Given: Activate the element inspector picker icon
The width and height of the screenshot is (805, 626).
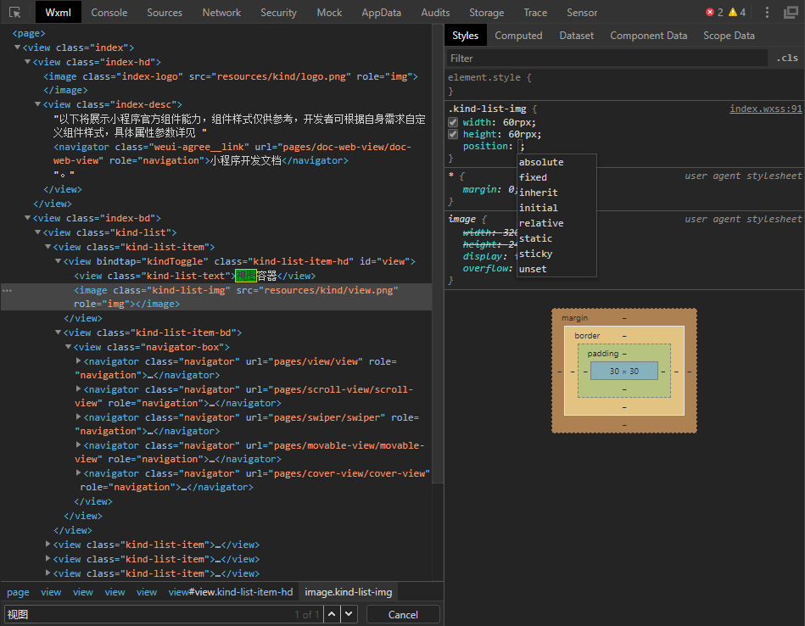Looking at the screenshot, I should click(15, 13).
